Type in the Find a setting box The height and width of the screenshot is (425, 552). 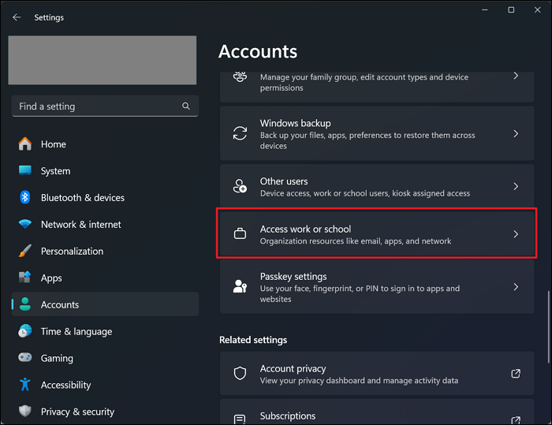tap(95, 106)
